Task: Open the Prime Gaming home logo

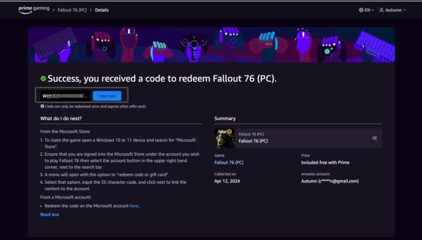Action: coord(34,10)
